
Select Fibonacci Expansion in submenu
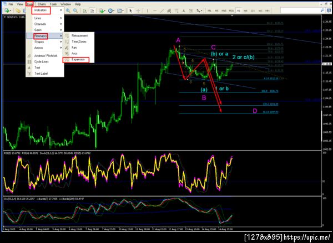click(x=79, y=60)
